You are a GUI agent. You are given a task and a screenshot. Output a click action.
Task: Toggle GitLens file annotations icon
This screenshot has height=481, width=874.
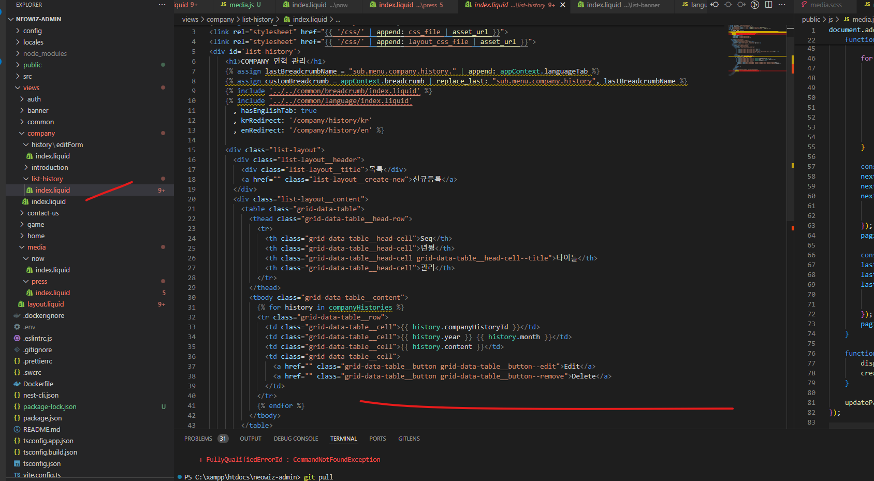(x=755, y=5)
